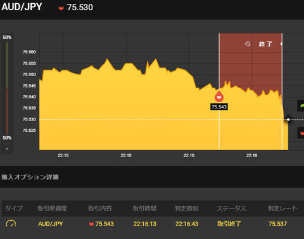Click the bottom 50% sentiment label
Viewport: 304px width, 239px height.
tap(7, 138)
